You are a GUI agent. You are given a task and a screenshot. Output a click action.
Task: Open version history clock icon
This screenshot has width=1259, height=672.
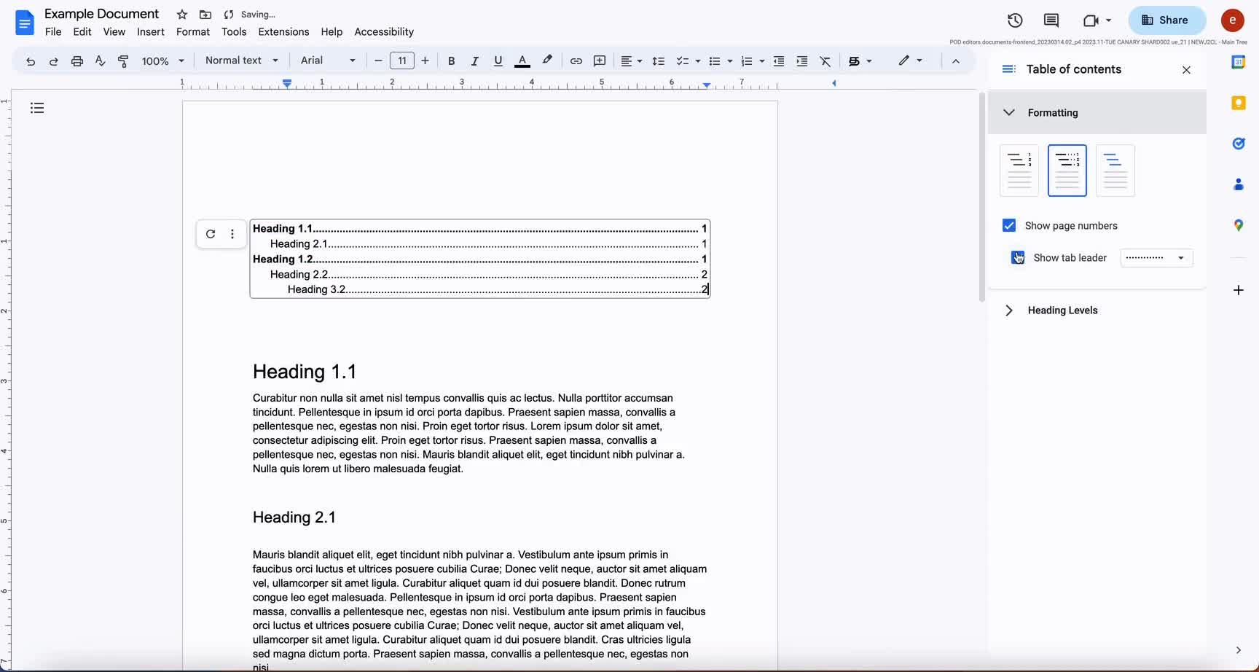[1015, 20]
